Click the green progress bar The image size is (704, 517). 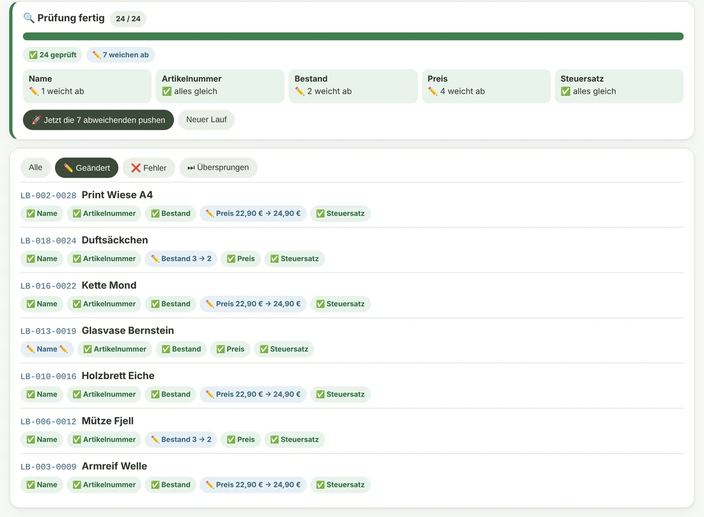353,37
